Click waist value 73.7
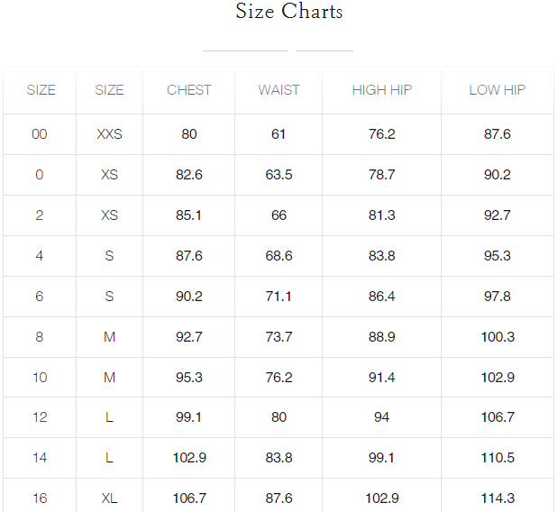 point(278,337)
